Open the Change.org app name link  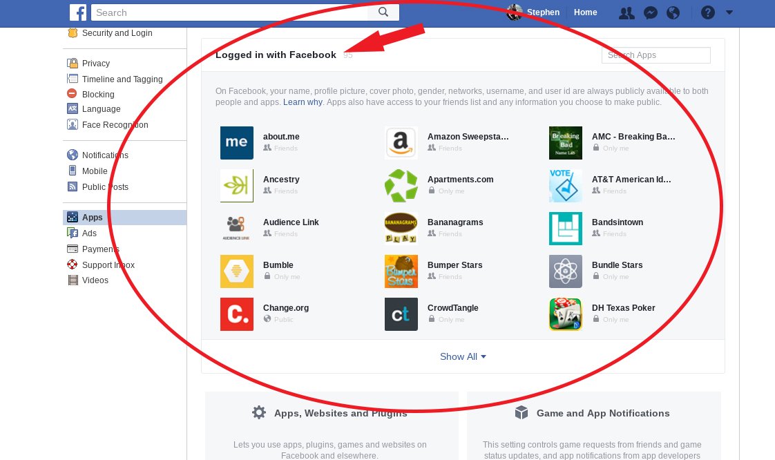pos(286,308)
